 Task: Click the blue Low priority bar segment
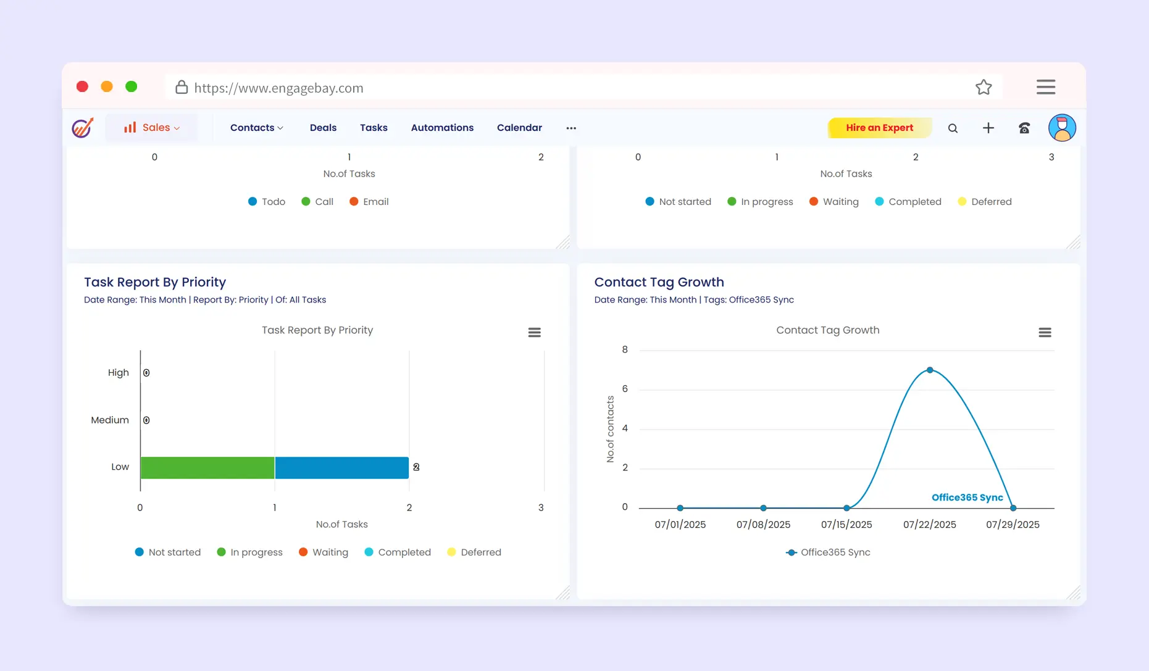[341, 468]
